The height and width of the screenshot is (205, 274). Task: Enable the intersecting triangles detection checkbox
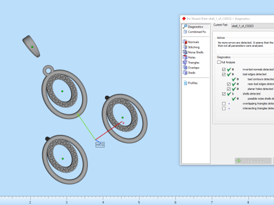(x=224, y=108)
